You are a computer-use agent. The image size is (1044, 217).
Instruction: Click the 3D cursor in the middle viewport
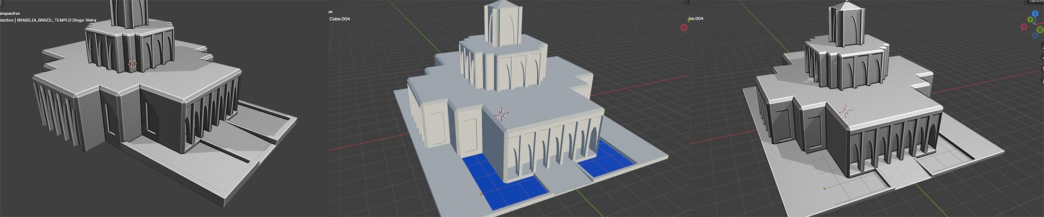point(502,113)
